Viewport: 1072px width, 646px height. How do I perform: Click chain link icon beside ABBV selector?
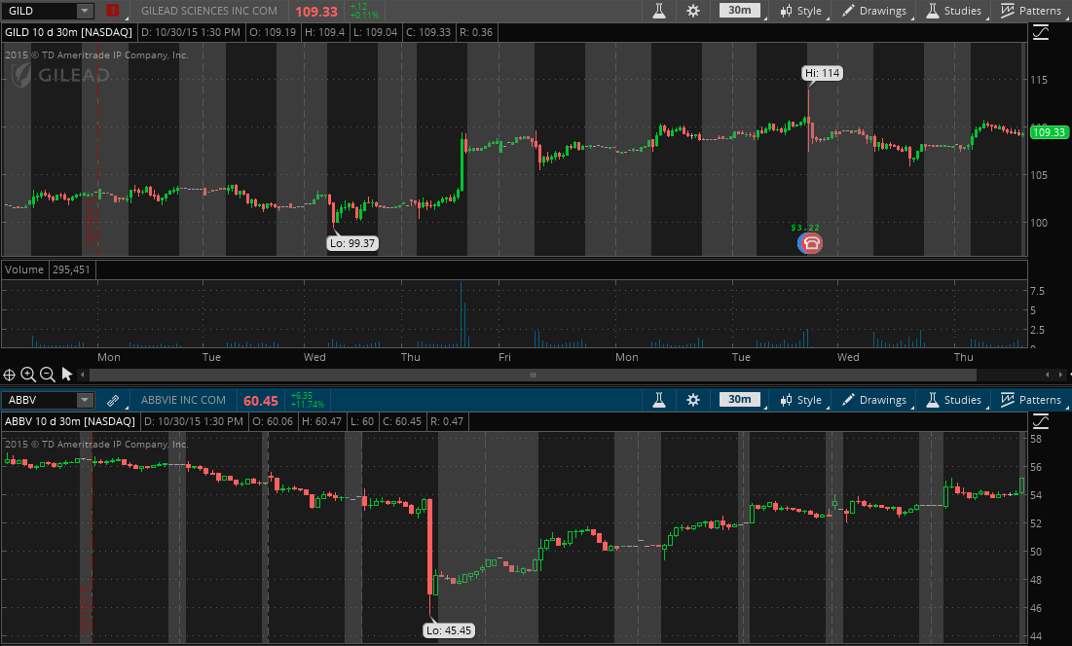click(112, 400)
